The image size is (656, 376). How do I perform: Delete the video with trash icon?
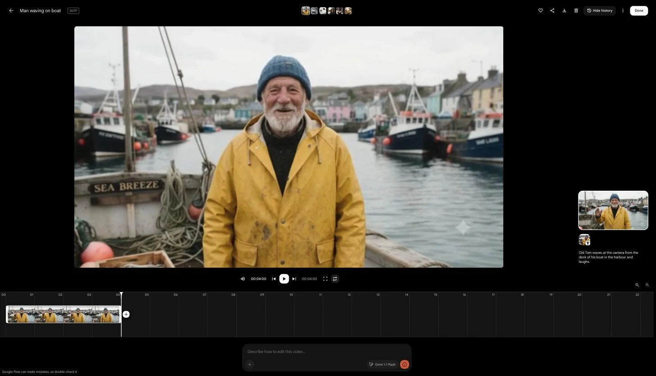(576, 10)
